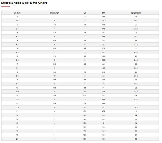The height and width of the screenshot is (143, 162).
Task: Select the EU 40 cell
Action: coord(104,64)
